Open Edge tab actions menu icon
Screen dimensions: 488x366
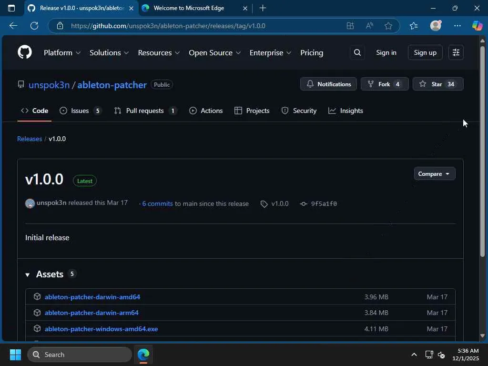(x=11, y=8)
